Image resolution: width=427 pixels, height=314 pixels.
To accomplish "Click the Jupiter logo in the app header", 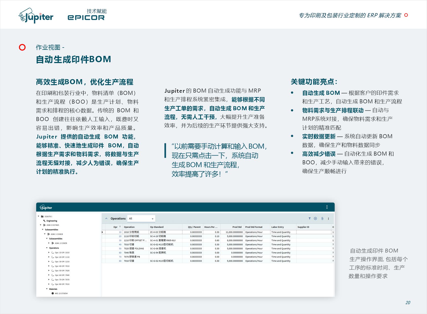I will click(46, 208).
